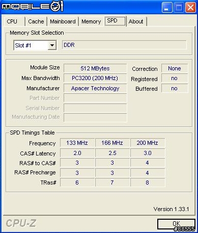
Task: Click RAS# to CAS# value under 200 MHz
Action: click(x=148, y=163)
